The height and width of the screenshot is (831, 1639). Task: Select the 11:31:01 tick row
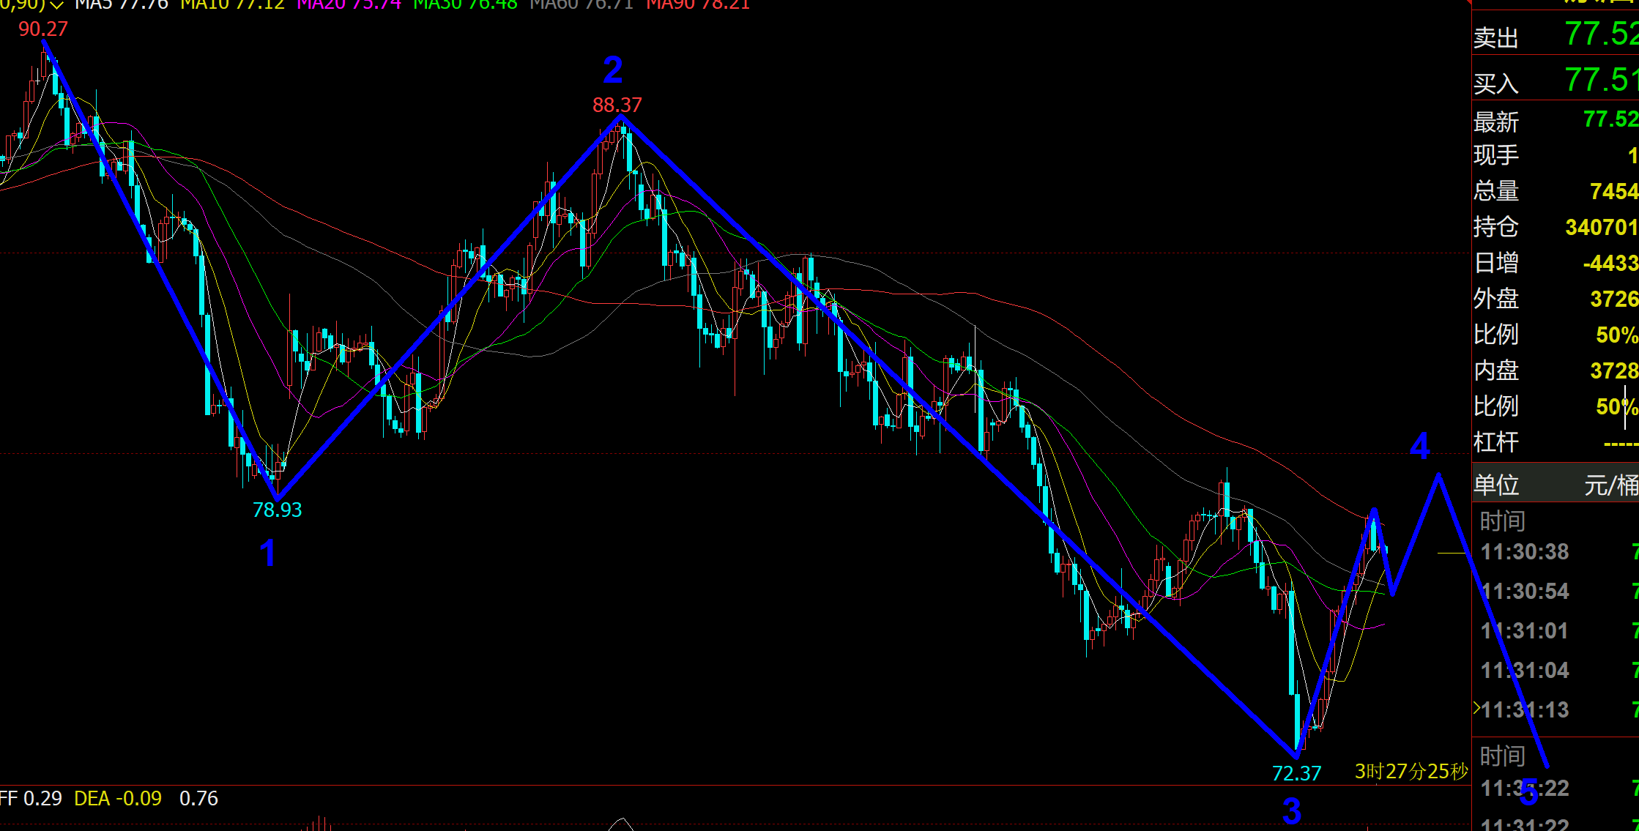click(1556, 631)
